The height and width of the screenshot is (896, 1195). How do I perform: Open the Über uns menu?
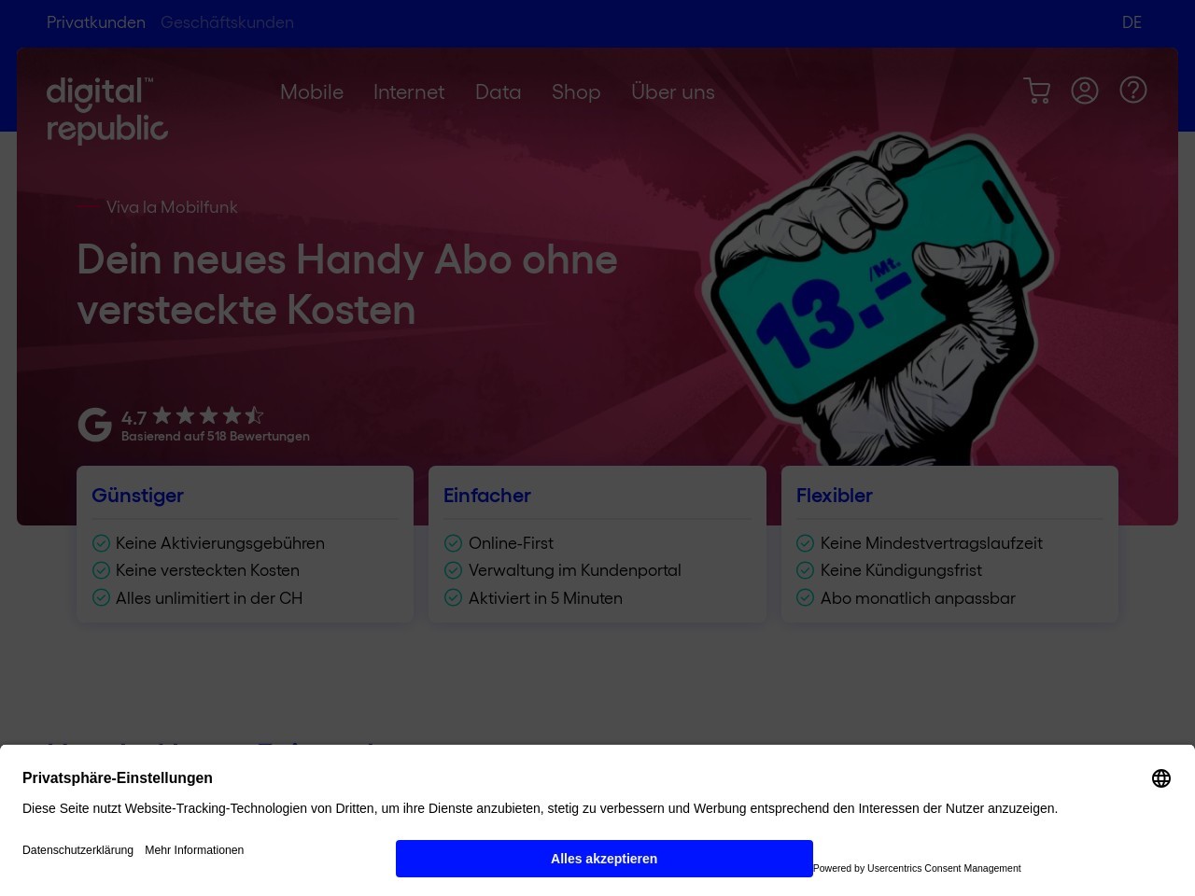(x=673, y=92)
